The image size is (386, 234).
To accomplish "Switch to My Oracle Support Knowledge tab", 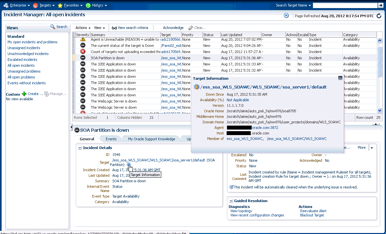I will pyautogui.click(x=152, y=139).
